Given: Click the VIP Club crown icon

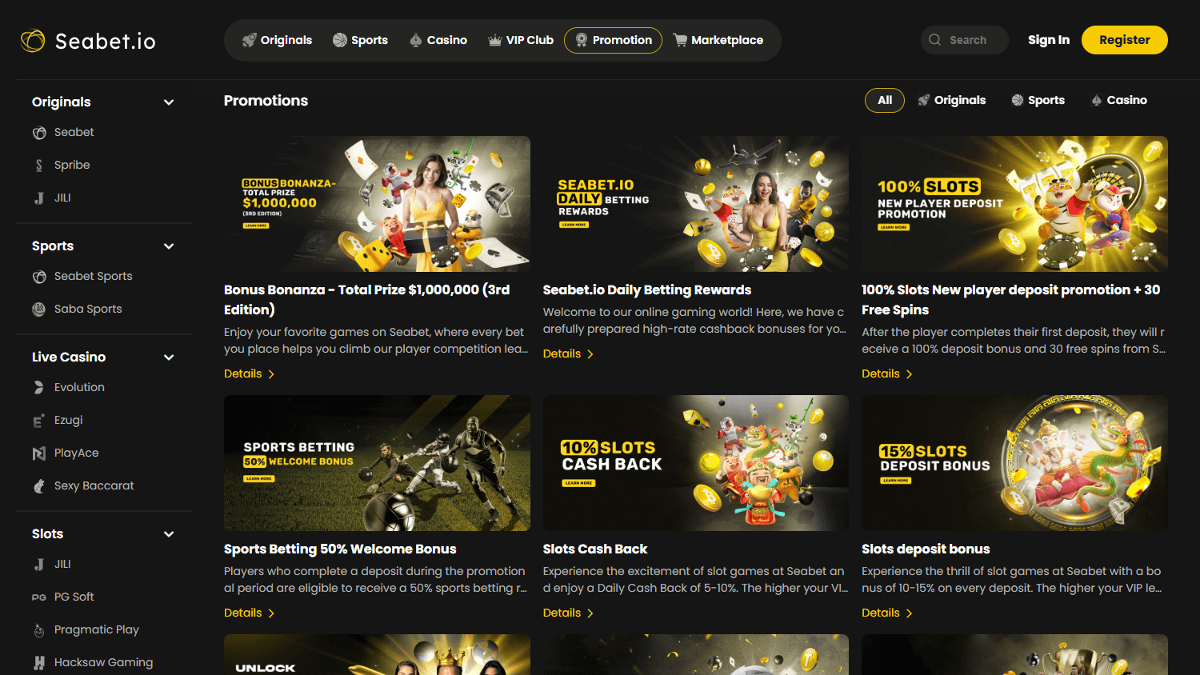Looking at the screenshot, I should [495, 40].
